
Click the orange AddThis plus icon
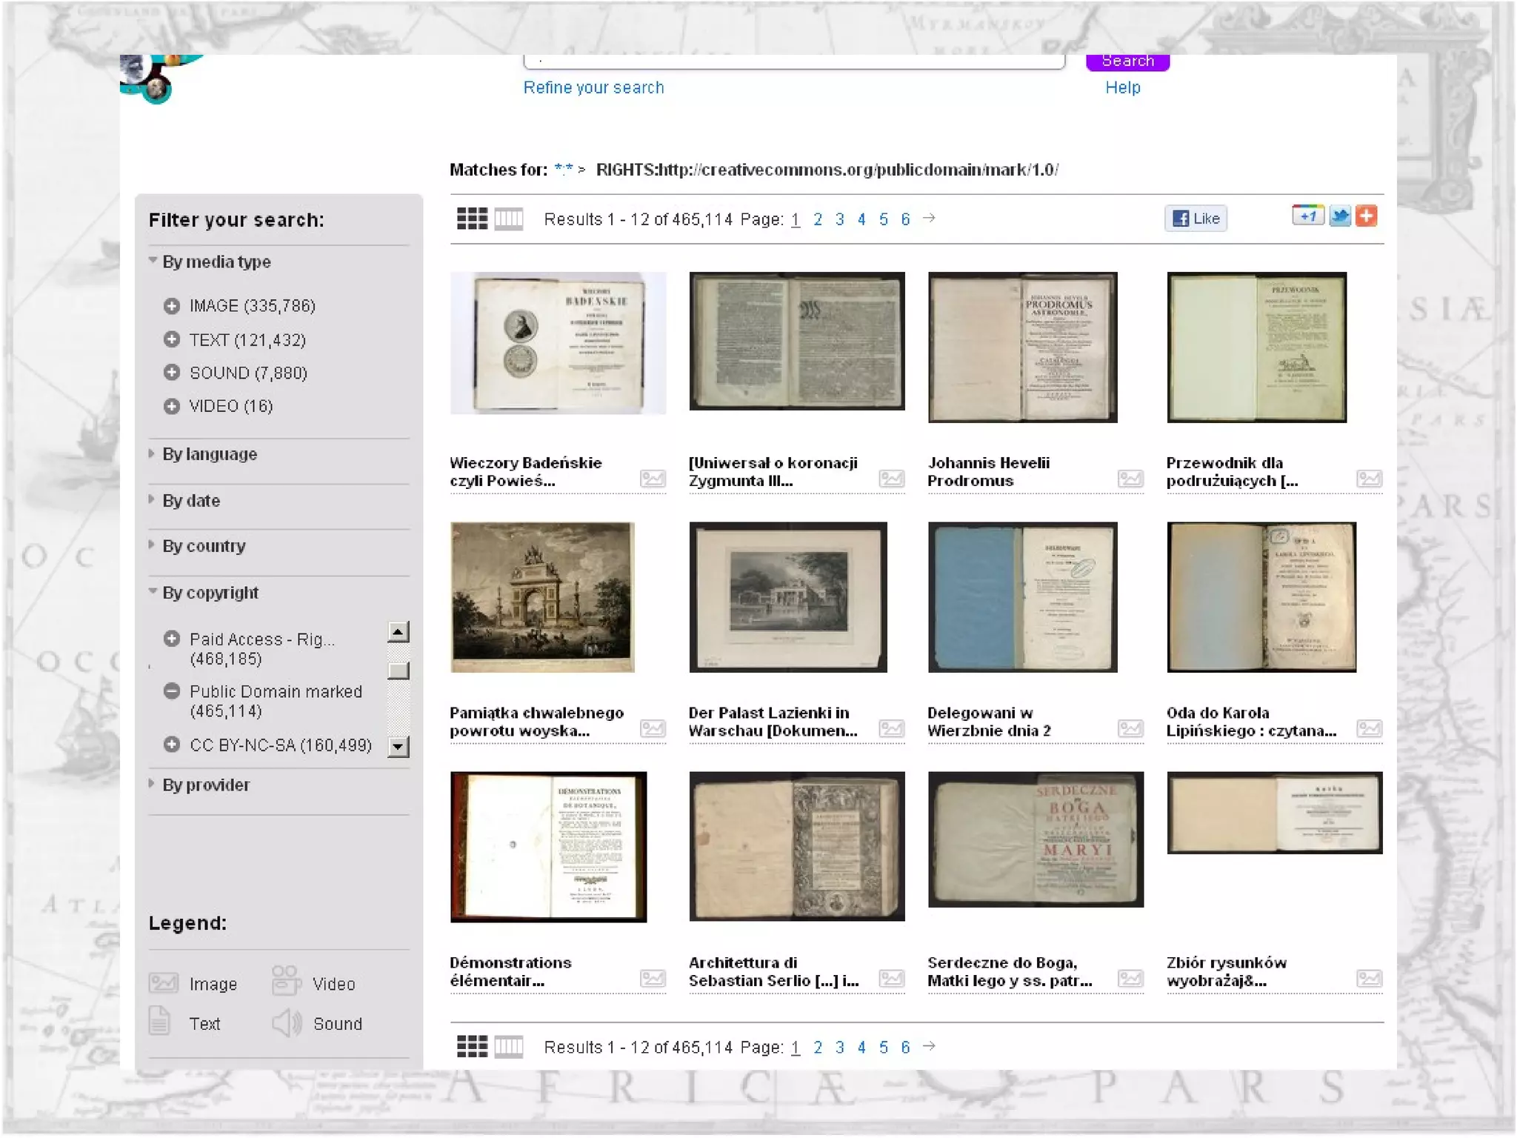click(x=1367, y=216)
